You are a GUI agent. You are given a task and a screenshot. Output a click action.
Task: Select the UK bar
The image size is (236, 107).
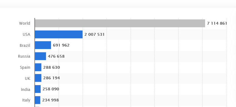tap(38, 78)
